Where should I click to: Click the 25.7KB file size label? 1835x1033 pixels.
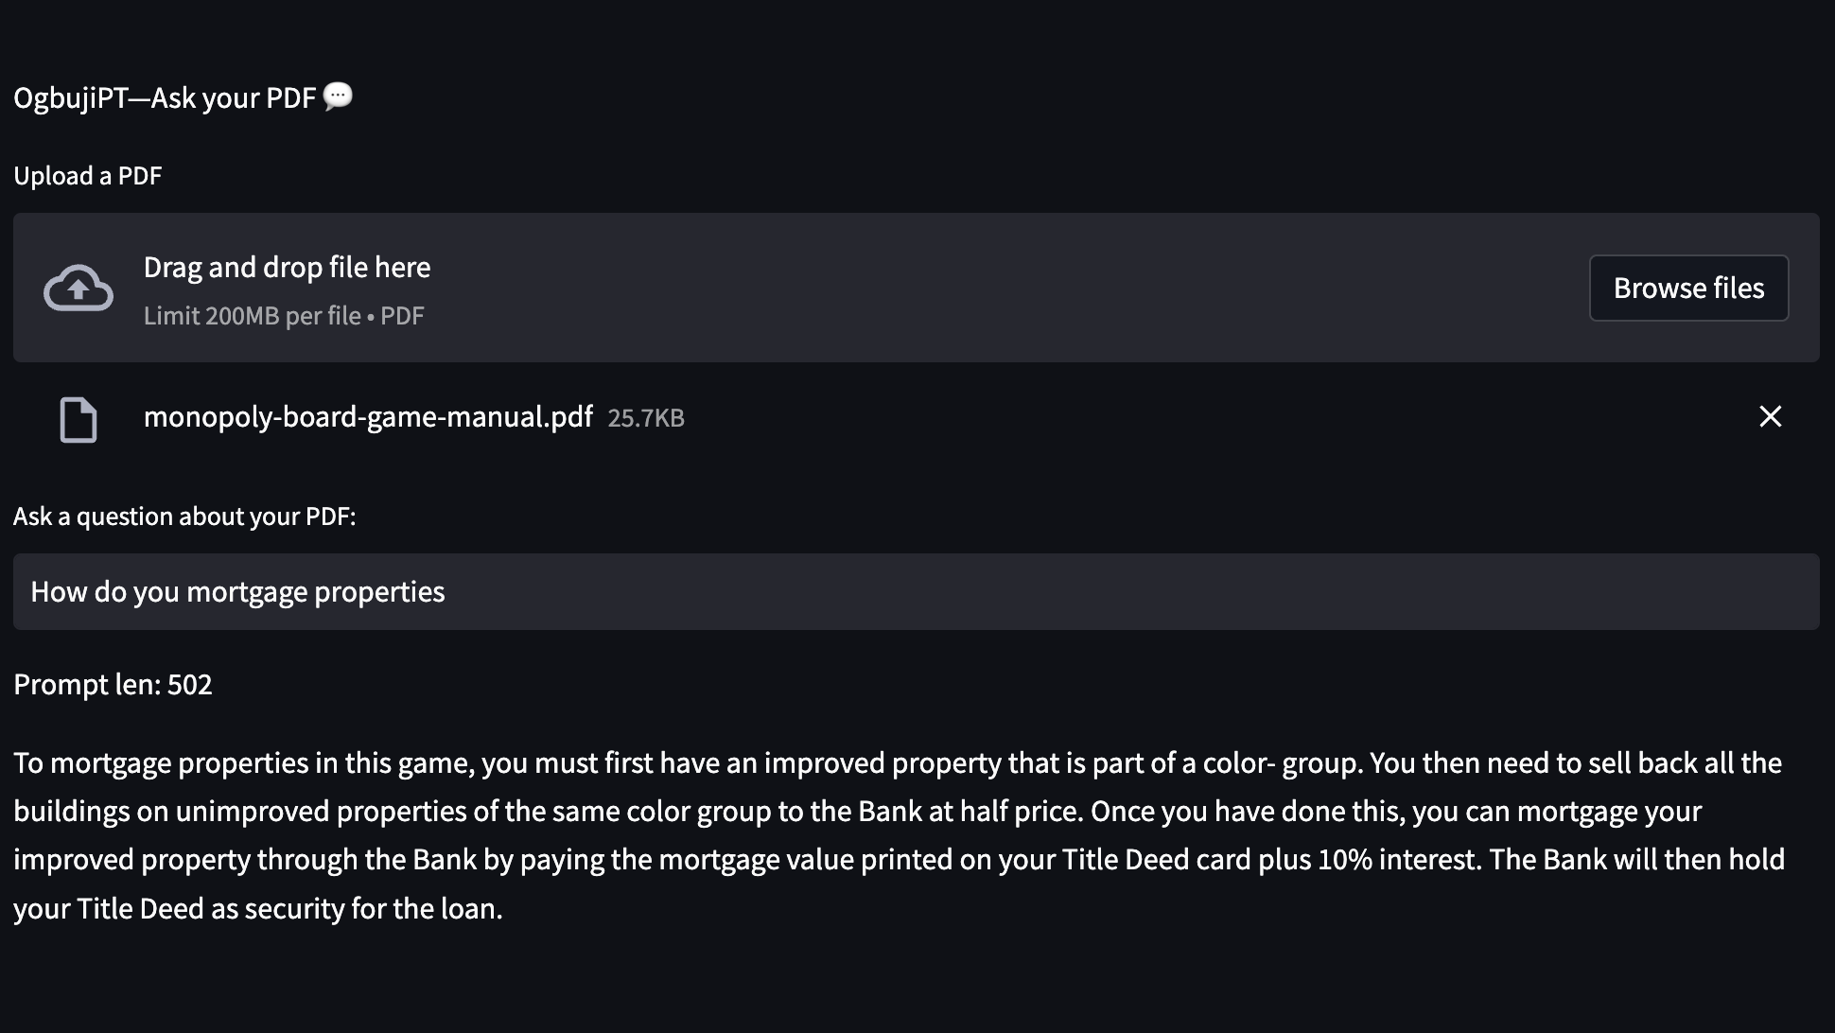[646, 418]
